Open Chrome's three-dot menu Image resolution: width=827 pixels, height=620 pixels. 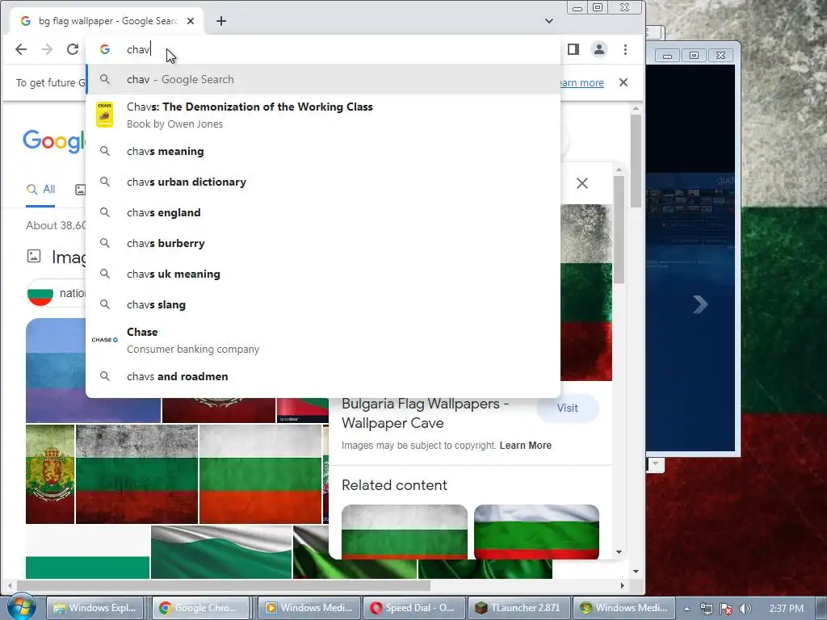click(626, 49)
